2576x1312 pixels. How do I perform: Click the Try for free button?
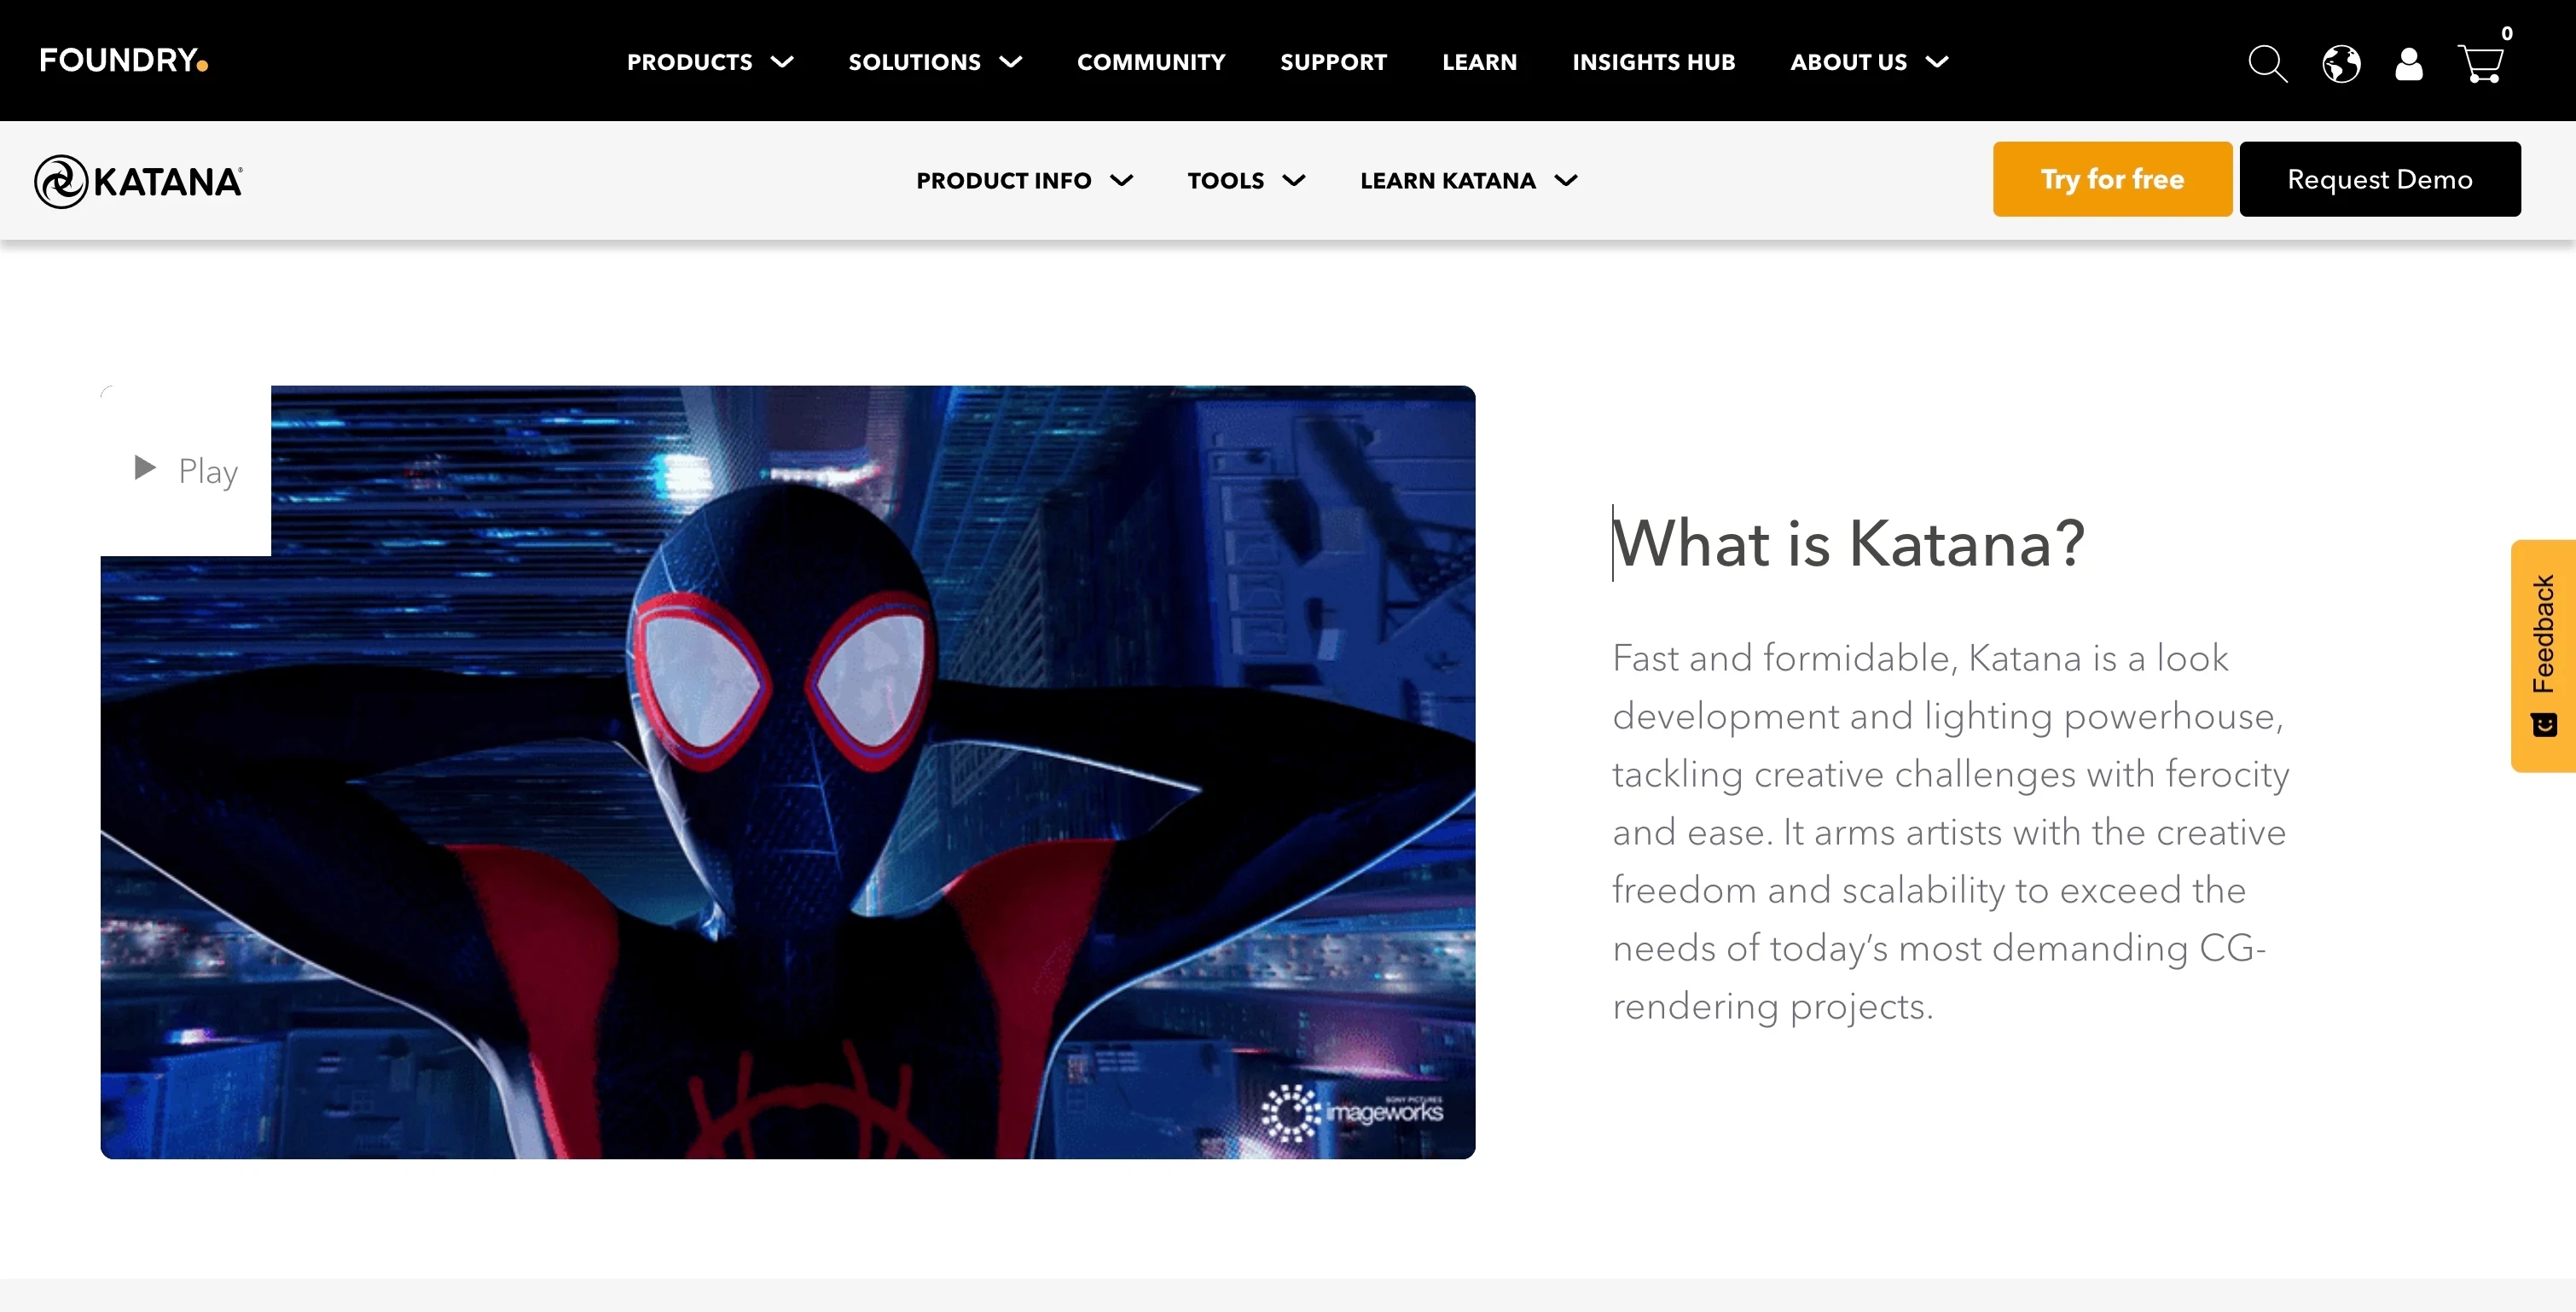pos(2112,178)
